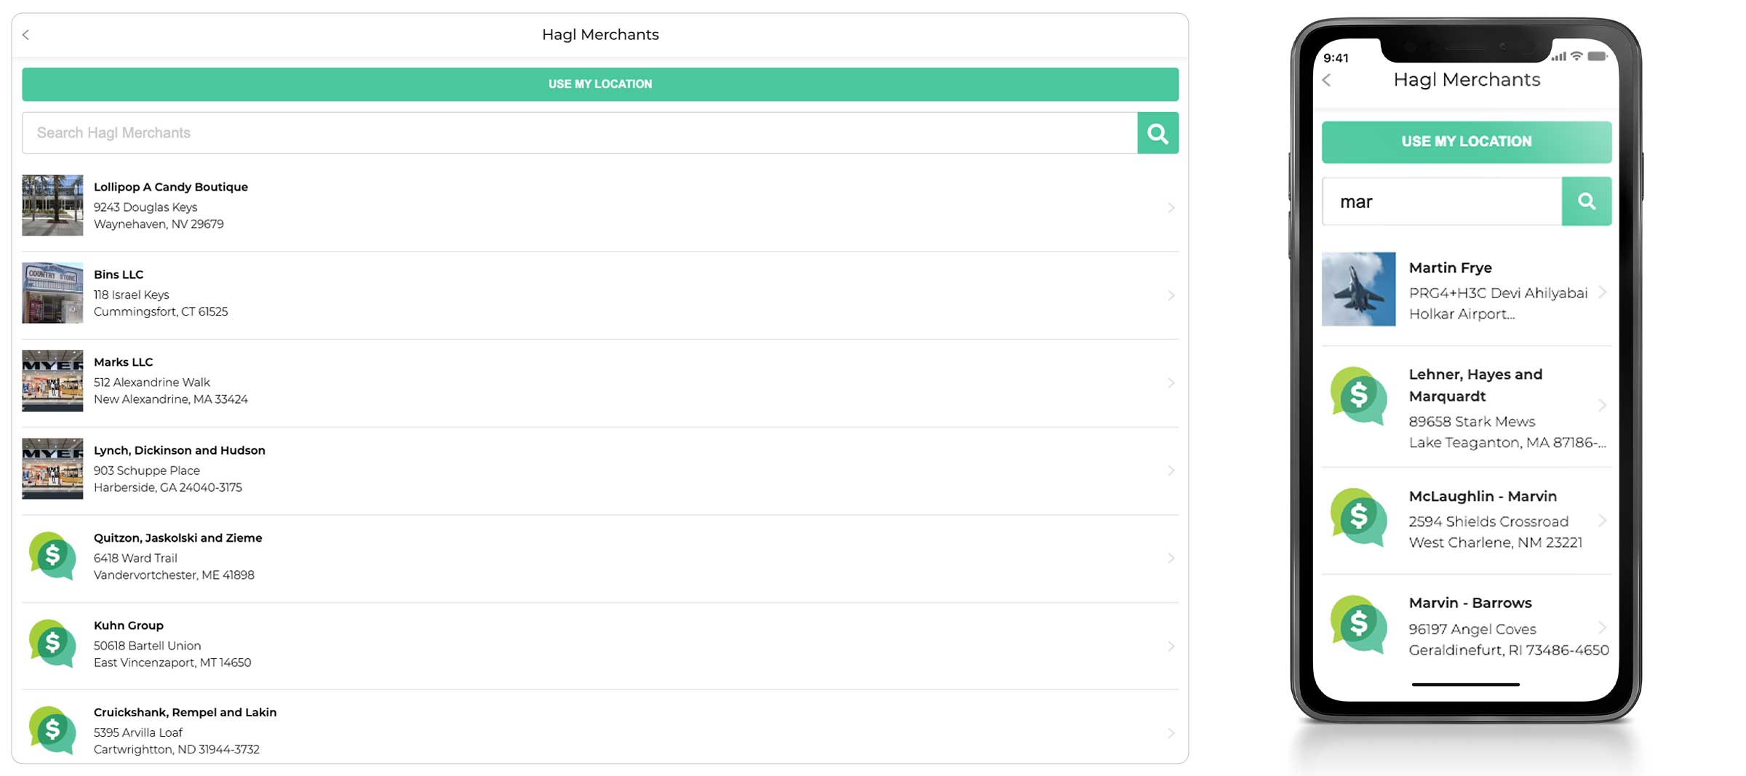1746x776 pixels.
Task: Tap the back arrow on phone screen
Action: click(1327, 80)
